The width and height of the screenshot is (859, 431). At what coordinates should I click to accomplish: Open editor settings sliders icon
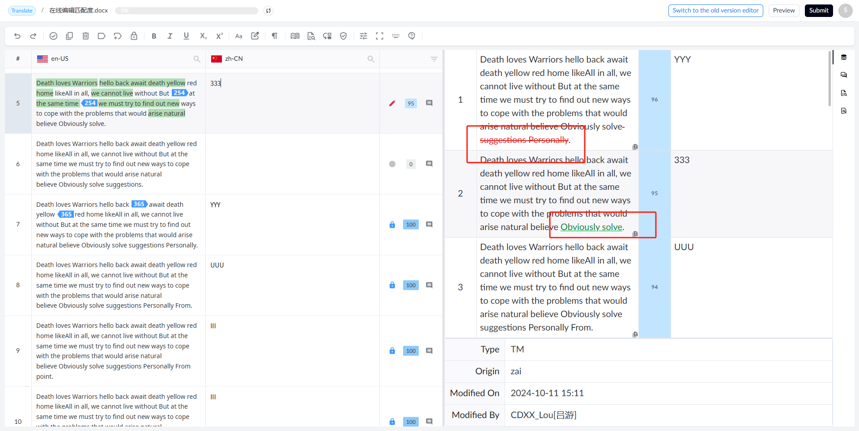[x=363, y=36]
